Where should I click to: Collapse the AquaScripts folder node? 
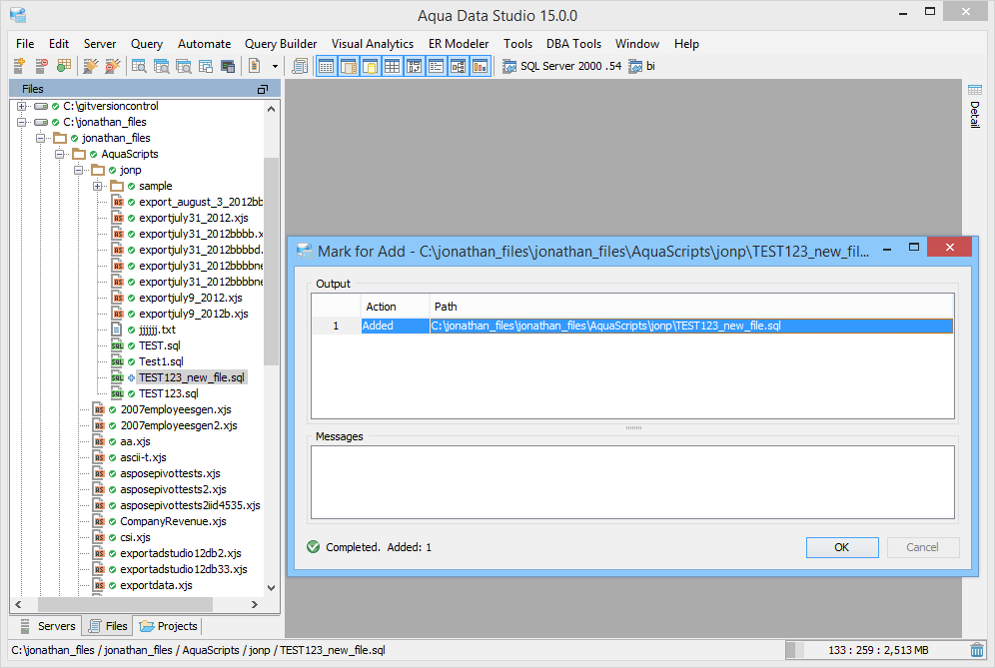coord(59,154)
